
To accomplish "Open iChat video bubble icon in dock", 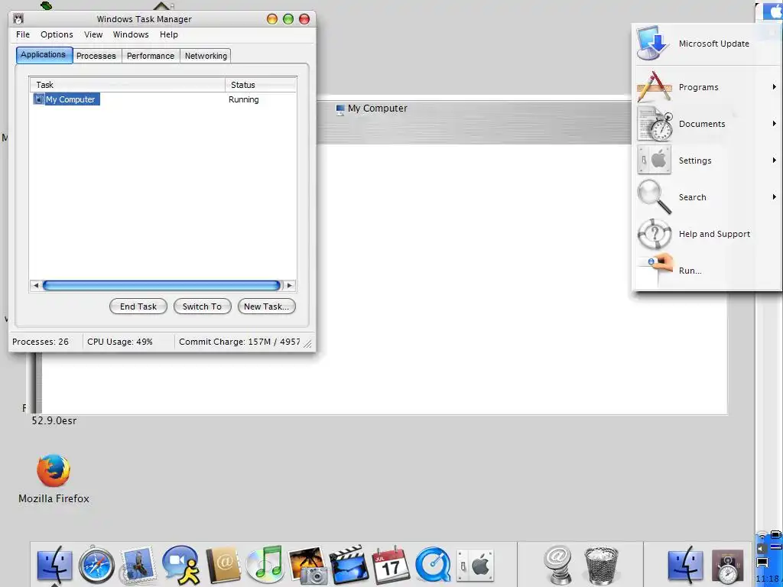I will (x=180, y=565).
